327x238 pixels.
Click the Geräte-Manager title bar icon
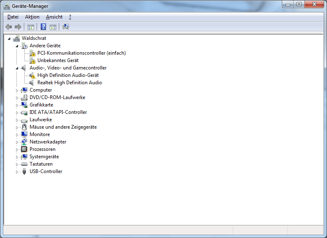tap(7, 6)
